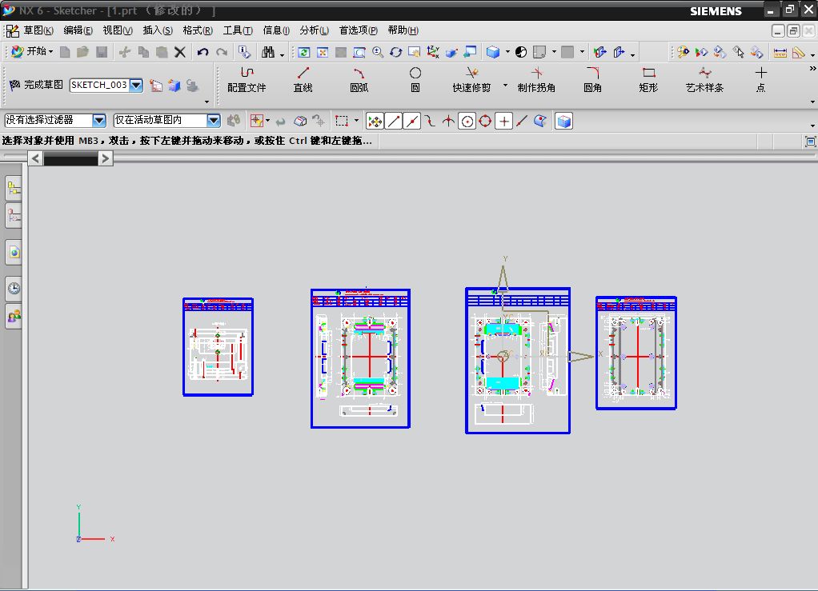Click the ruler dimension icon

[780, 52]
